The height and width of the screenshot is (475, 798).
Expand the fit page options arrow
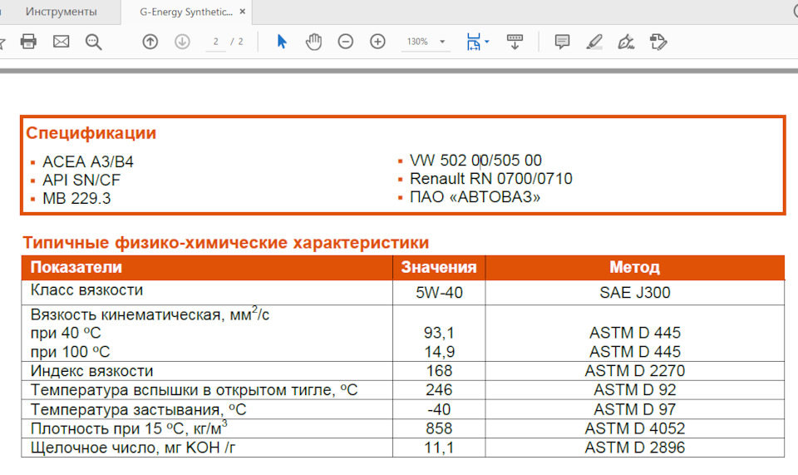point(487,42)
